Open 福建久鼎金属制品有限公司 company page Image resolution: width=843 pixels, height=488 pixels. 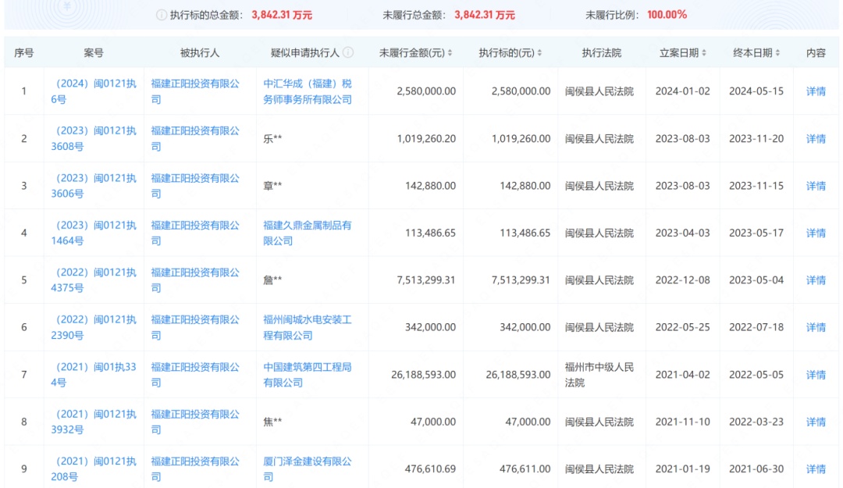[308, 233]
